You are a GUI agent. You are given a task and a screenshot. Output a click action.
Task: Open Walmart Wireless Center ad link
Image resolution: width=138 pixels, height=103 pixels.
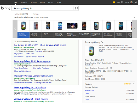coord(33,76)
